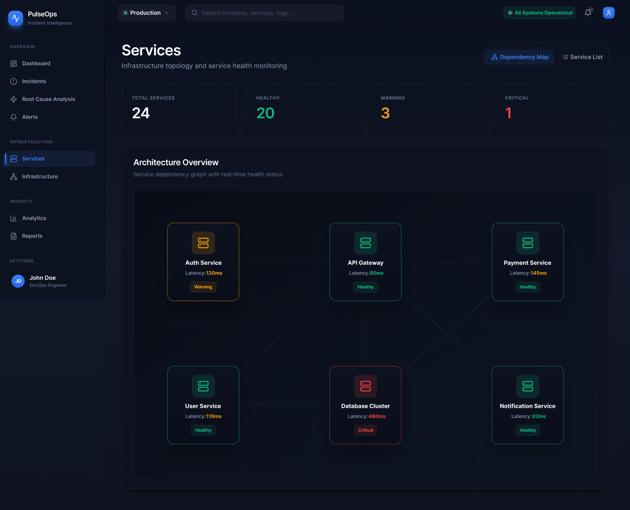Click the Warning status badge on Auth Service
The width and height of the screenshot is (630, 510).
tap(203, 287)
